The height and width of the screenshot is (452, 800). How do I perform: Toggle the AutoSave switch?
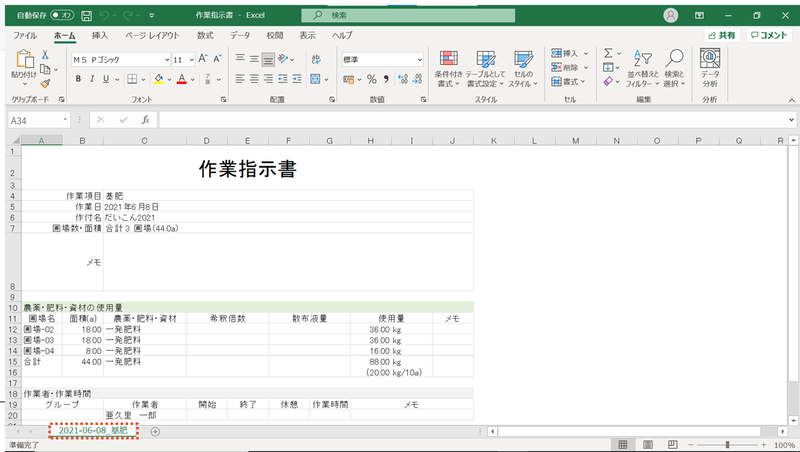(62, 15)
